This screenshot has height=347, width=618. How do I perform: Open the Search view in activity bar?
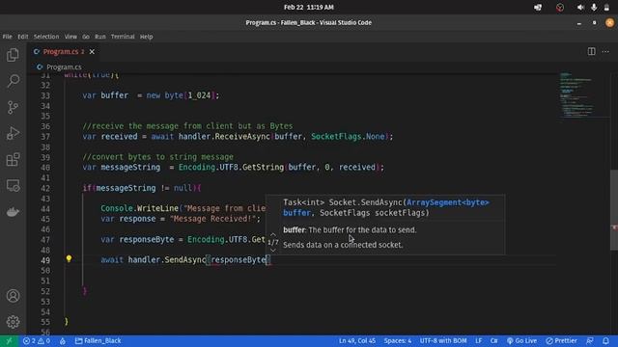click(13, 81)
